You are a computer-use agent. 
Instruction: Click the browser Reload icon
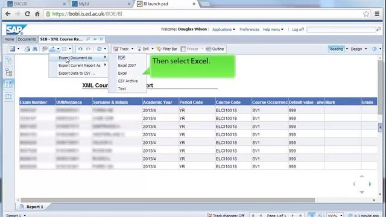[x=27, y=14]
